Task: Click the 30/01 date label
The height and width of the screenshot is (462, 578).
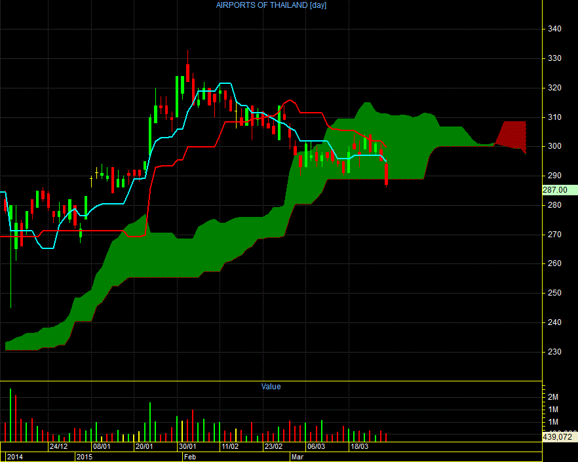Action: [x=187, y=446]
